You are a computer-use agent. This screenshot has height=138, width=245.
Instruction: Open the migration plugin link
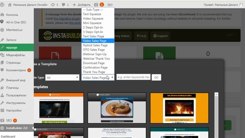click(67, 19)
